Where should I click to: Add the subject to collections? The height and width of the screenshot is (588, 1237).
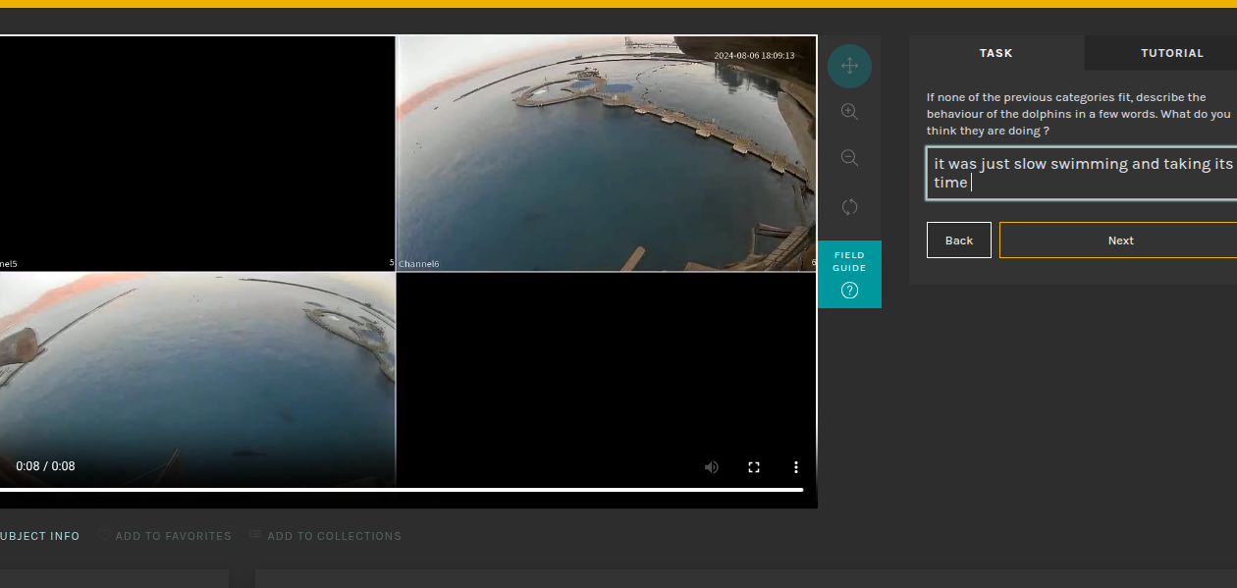click(325, 536)
